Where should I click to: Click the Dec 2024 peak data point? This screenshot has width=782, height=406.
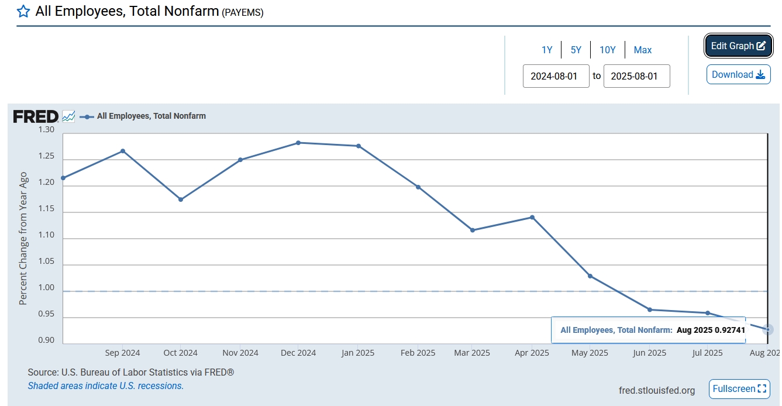(298, 143)
